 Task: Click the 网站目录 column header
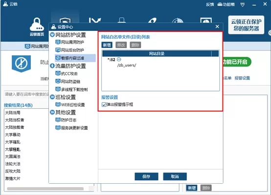[157, 53]
